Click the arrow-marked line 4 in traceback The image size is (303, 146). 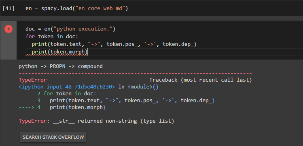[62, 107]
